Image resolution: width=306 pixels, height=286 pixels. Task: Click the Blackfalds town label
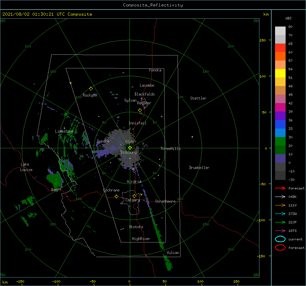144,94
